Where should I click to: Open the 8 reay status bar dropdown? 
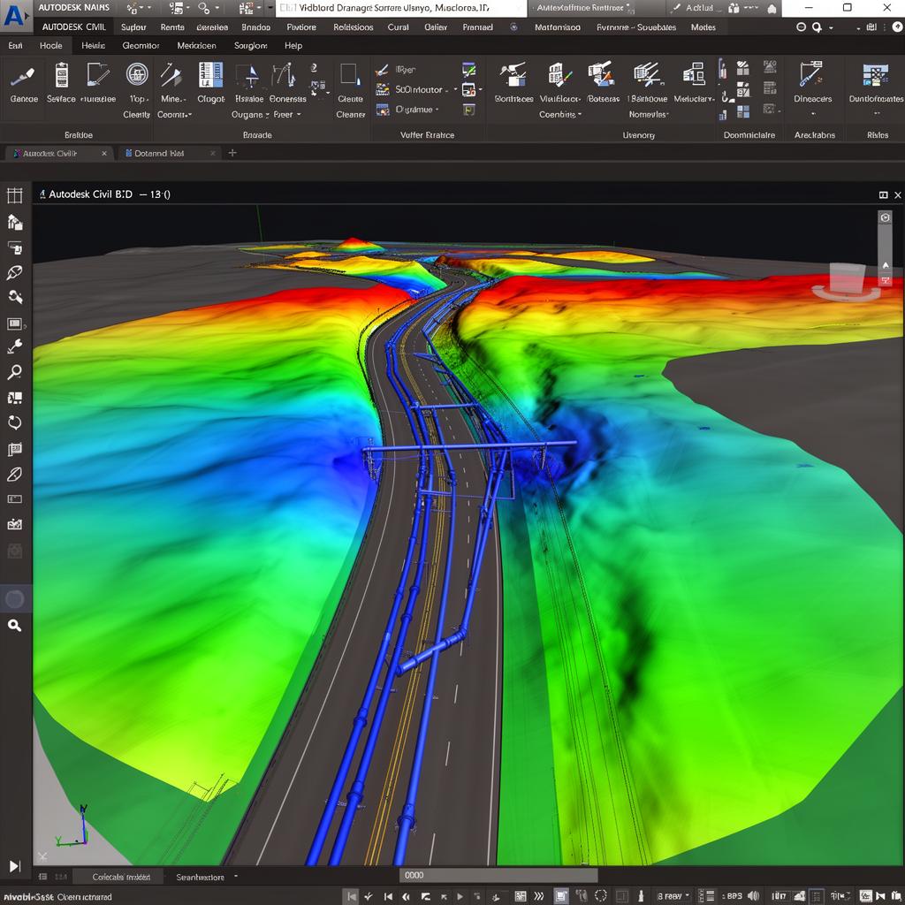pos(673,896)
